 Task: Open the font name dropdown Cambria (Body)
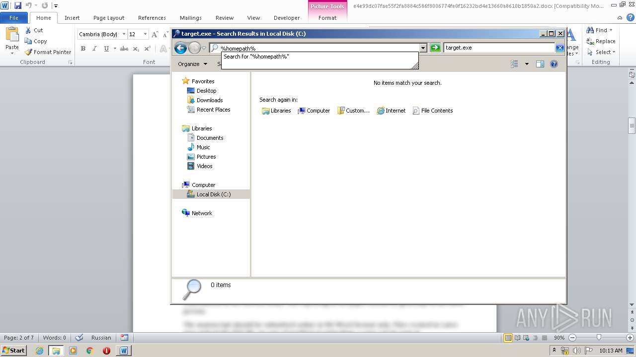tap(124, 34)
